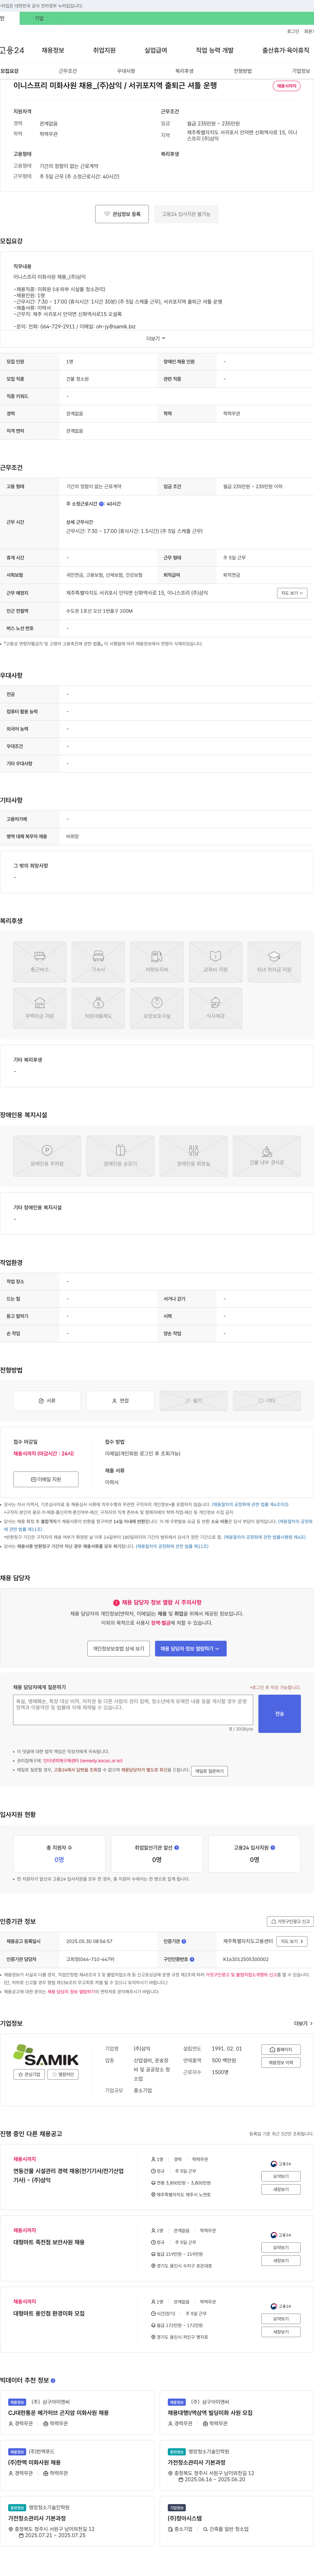The width and height of the screenshot is (314, 2576).
Task: Open recommended posting (주)한맥 미화사원 채용
Action: [x=34, y=2463]
